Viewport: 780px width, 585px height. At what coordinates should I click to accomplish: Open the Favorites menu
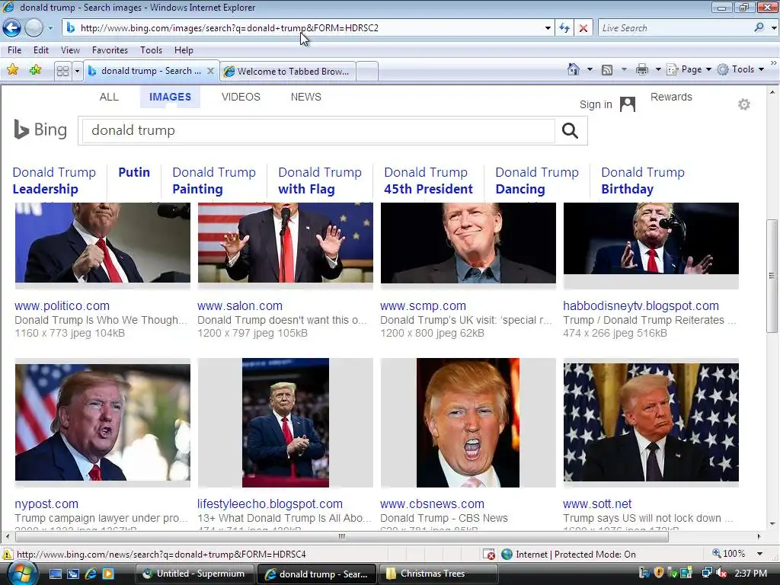110,50
